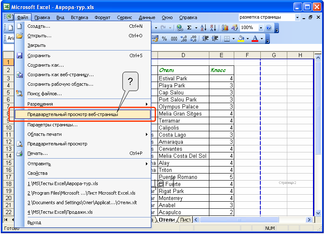Expand the Разрешения submenu
This screenshot has height=234, width=325.
(82, 104)
